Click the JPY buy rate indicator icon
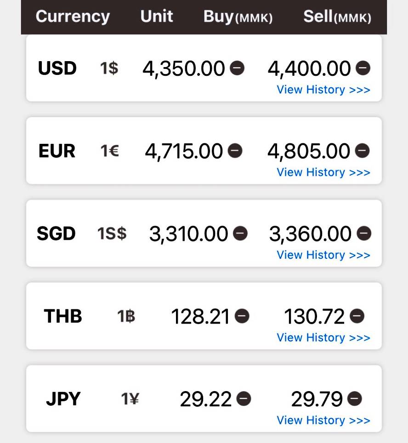408x443 pixels. click(x=244, y=399)
